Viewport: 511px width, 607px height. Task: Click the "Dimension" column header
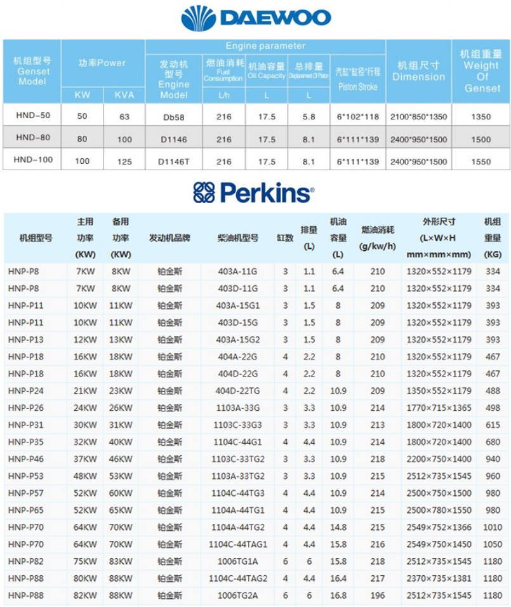(418, 71)
